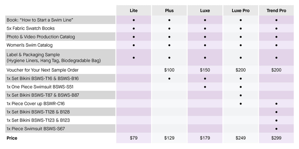Click Trend Pro dot for Swimsuit BSWS-S67

pyautogui.click(x=276, y=129)
